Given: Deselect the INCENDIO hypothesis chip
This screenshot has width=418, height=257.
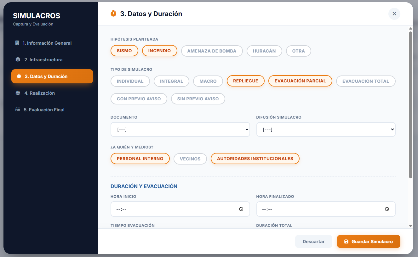Looking at the screenshot, I should click(160, 51).
